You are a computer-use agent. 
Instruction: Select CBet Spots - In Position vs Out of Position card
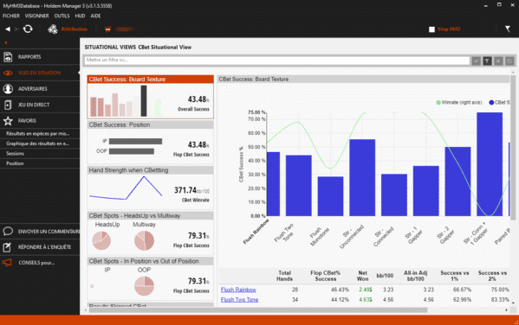150,279
